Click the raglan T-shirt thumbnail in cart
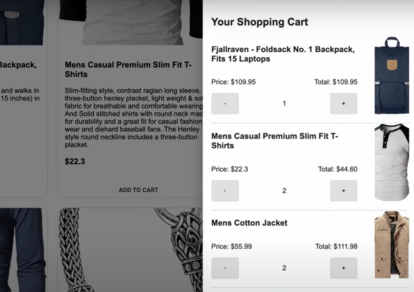The height and width of the screenshot is (292, 414). click(392, 162)
